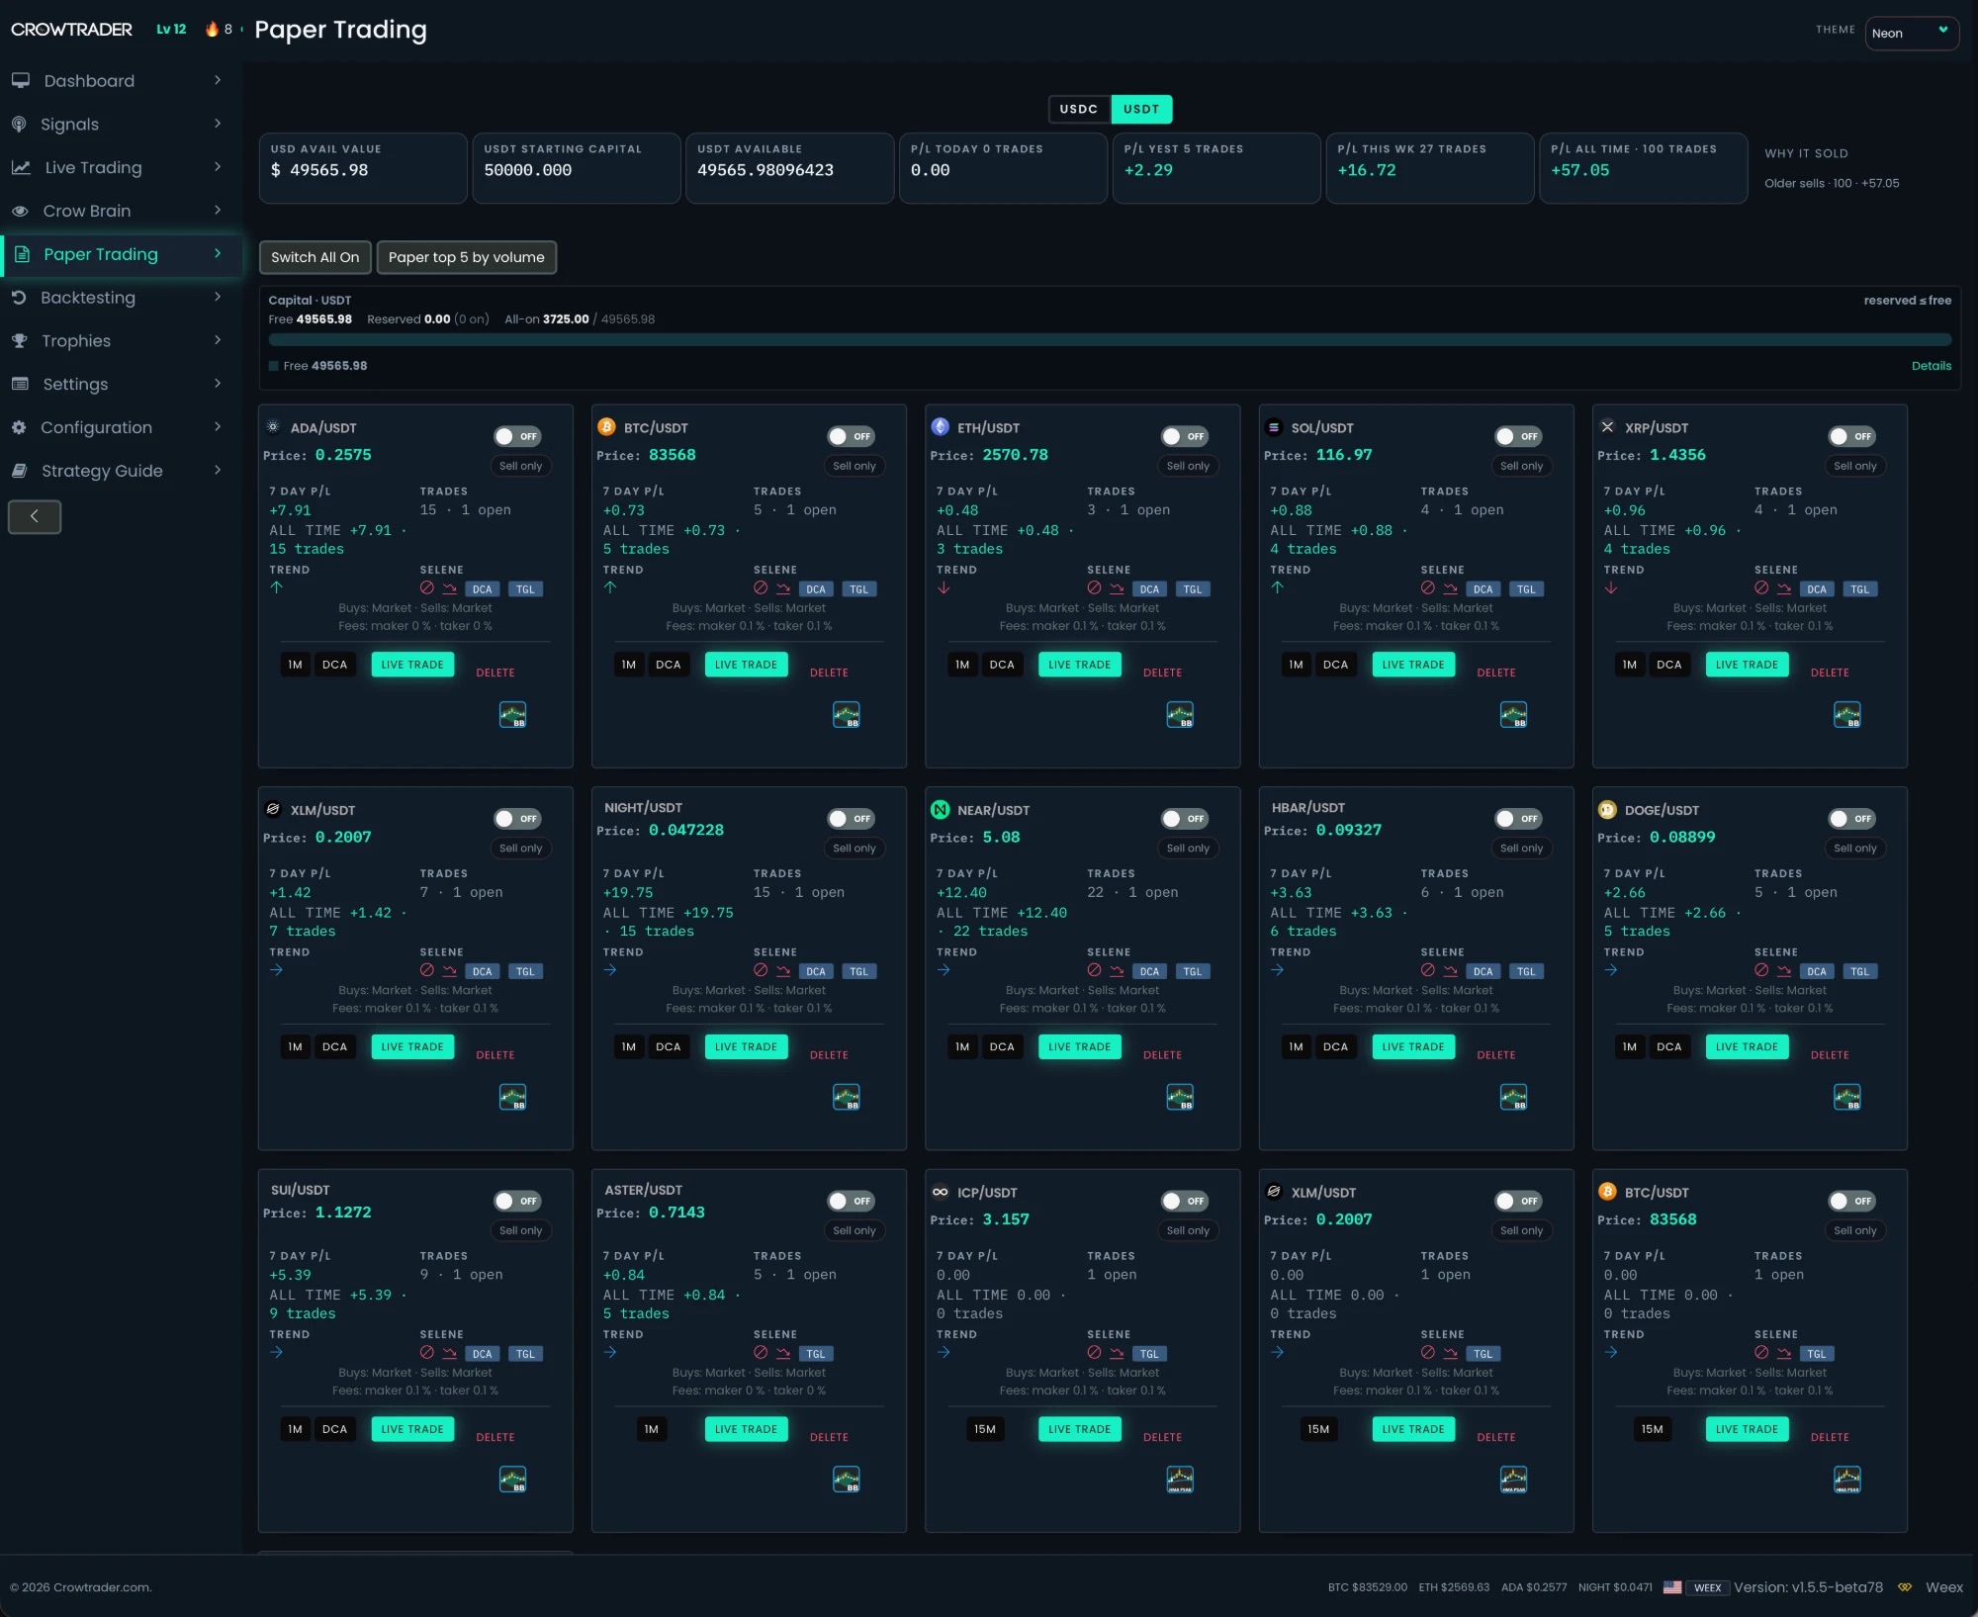
Task: Expand the Dashboard menu chevron
Action: (218, 80)
